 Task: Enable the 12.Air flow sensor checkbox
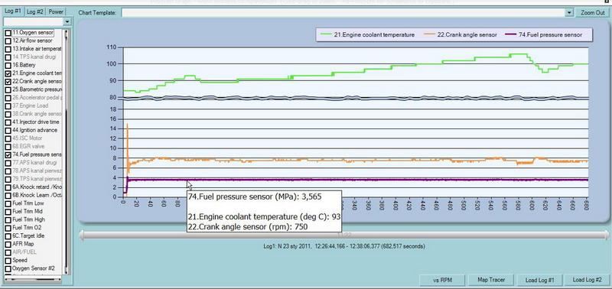pos(8,41)
